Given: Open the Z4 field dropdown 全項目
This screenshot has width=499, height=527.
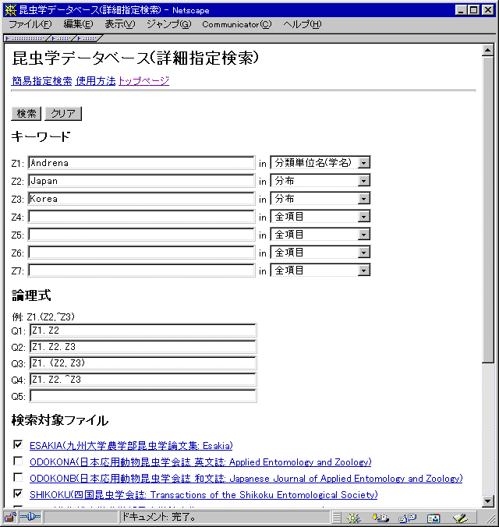Looking at the screenshot, I should (x=320, y=217).
